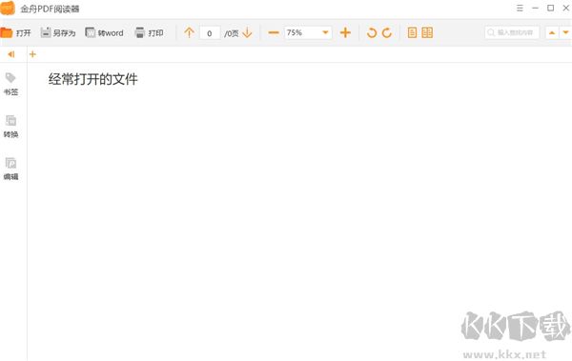The width and height of the screenshot is (572, 361).
Task: Rotate page counterclockwise
Action: [x=372, y=32]
